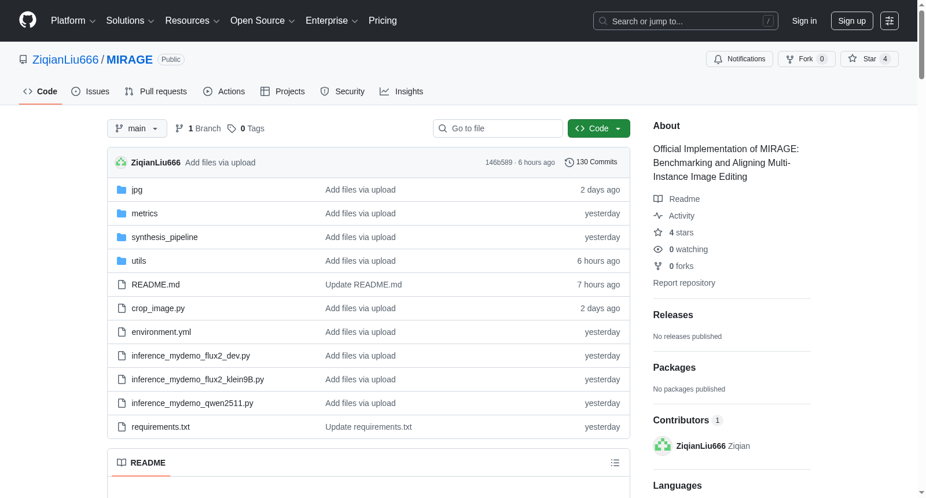926x498 pixels.
Task: Click the contributor avatar under Contributors
Action: (663, 446)
